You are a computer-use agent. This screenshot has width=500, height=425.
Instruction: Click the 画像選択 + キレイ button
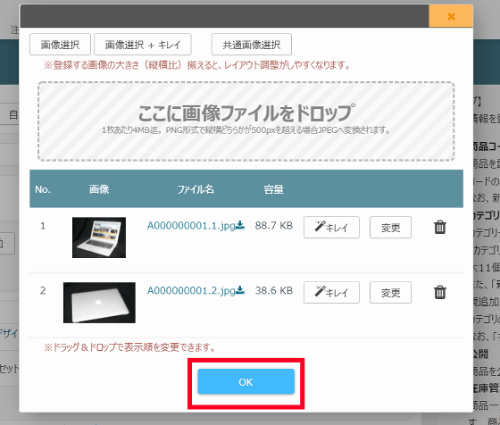tap(143, 45)
